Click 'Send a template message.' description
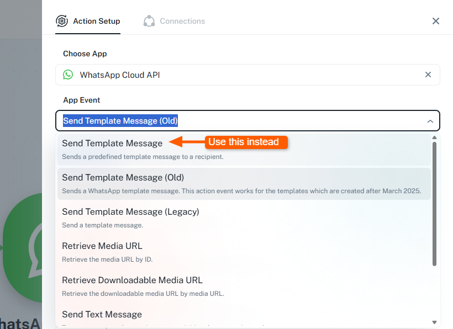Screen dimensions: 453x329 point(103,225)
